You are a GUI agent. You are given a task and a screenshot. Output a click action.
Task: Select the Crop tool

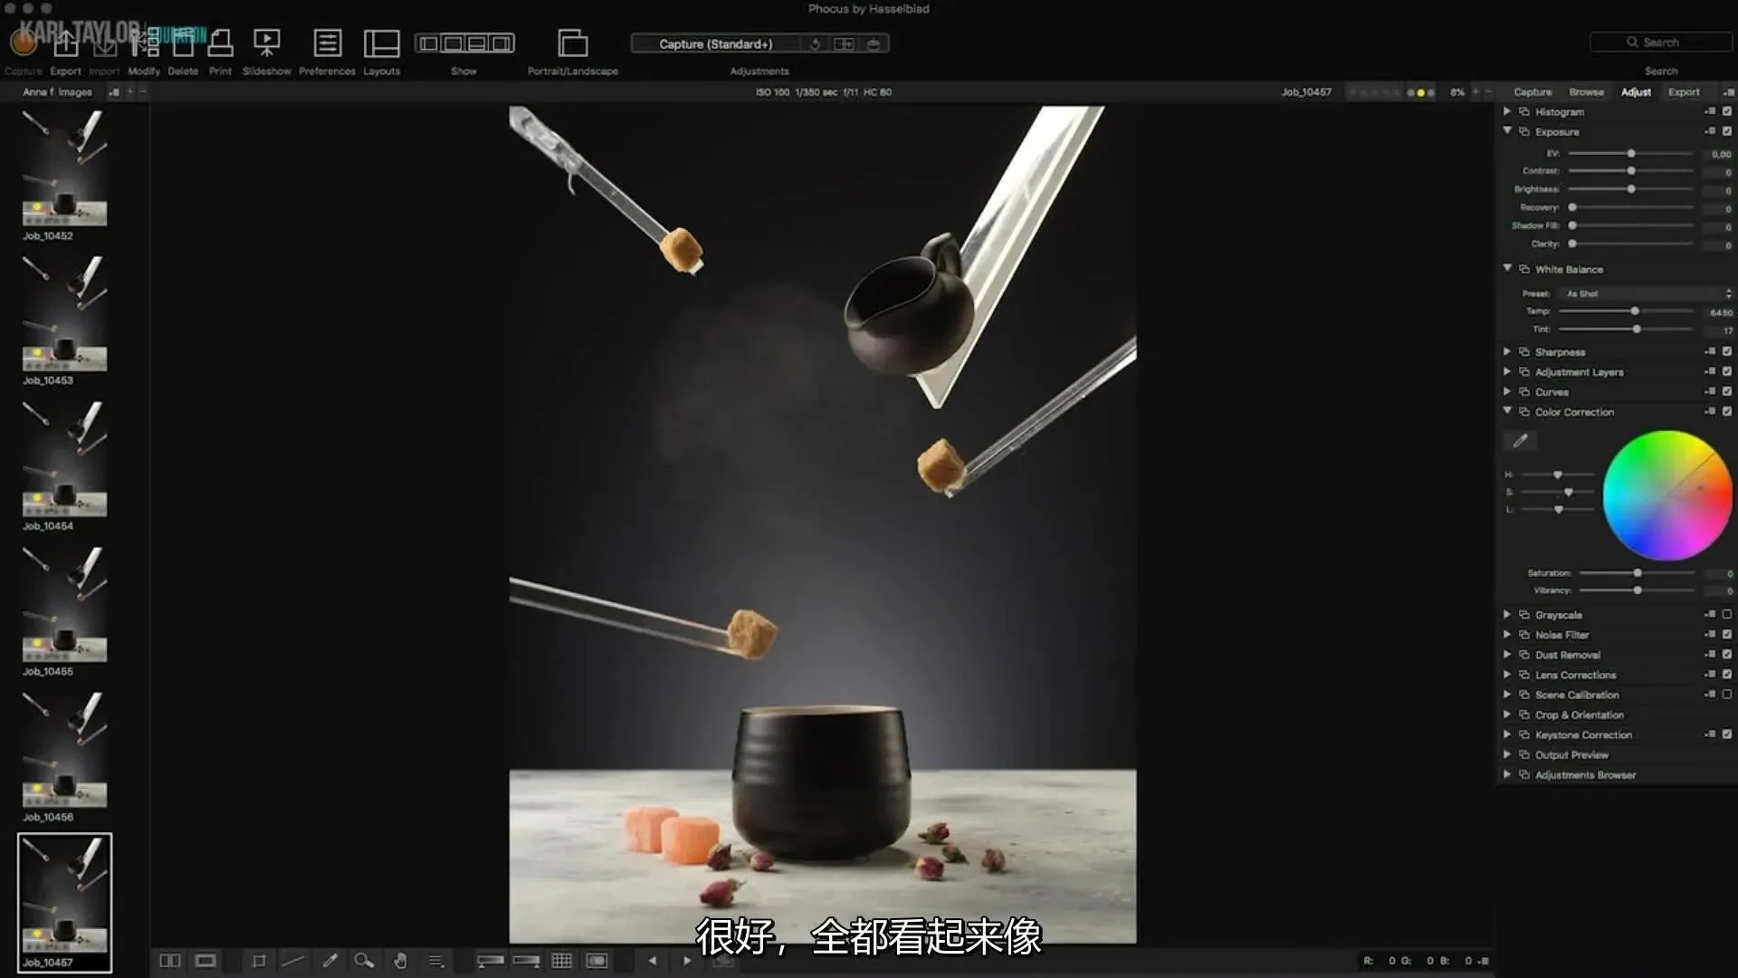click(259, 961)
